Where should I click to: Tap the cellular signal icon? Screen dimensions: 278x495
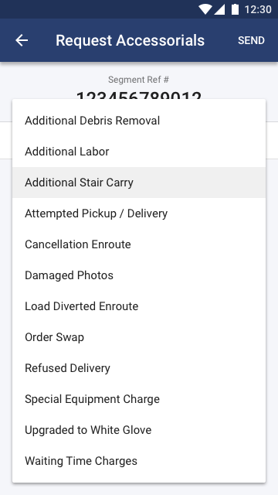pyautogui.click(x=219, y=9)
